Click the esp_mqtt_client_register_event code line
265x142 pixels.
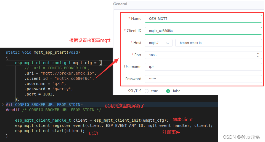click(114, 125)
